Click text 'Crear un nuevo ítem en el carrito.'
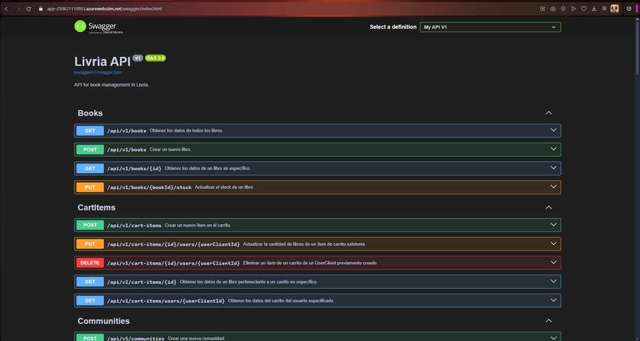 coord(198,225)
